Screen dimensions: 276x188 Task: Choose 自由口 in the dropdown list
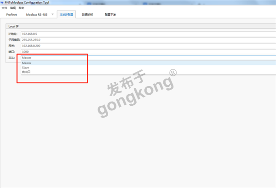click(149, 72)
